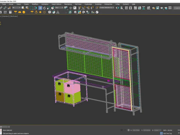Viewport: 180px width, 135px height.
Task: Open the Graph Editors menu
Action: tap(57, 4)
